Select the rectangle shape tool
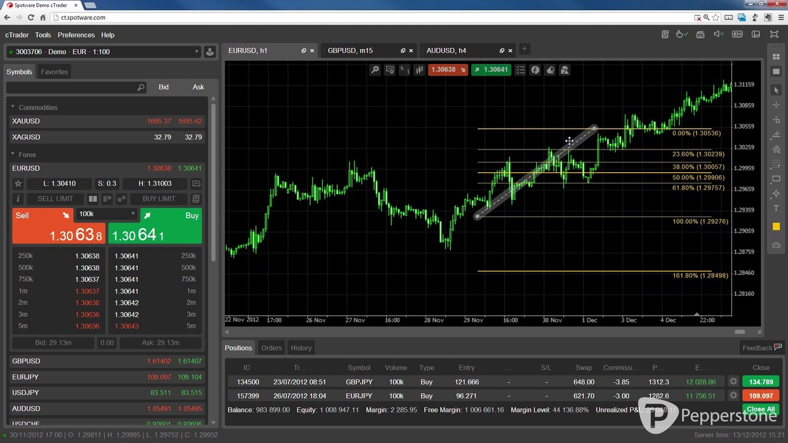 (776, 179)
